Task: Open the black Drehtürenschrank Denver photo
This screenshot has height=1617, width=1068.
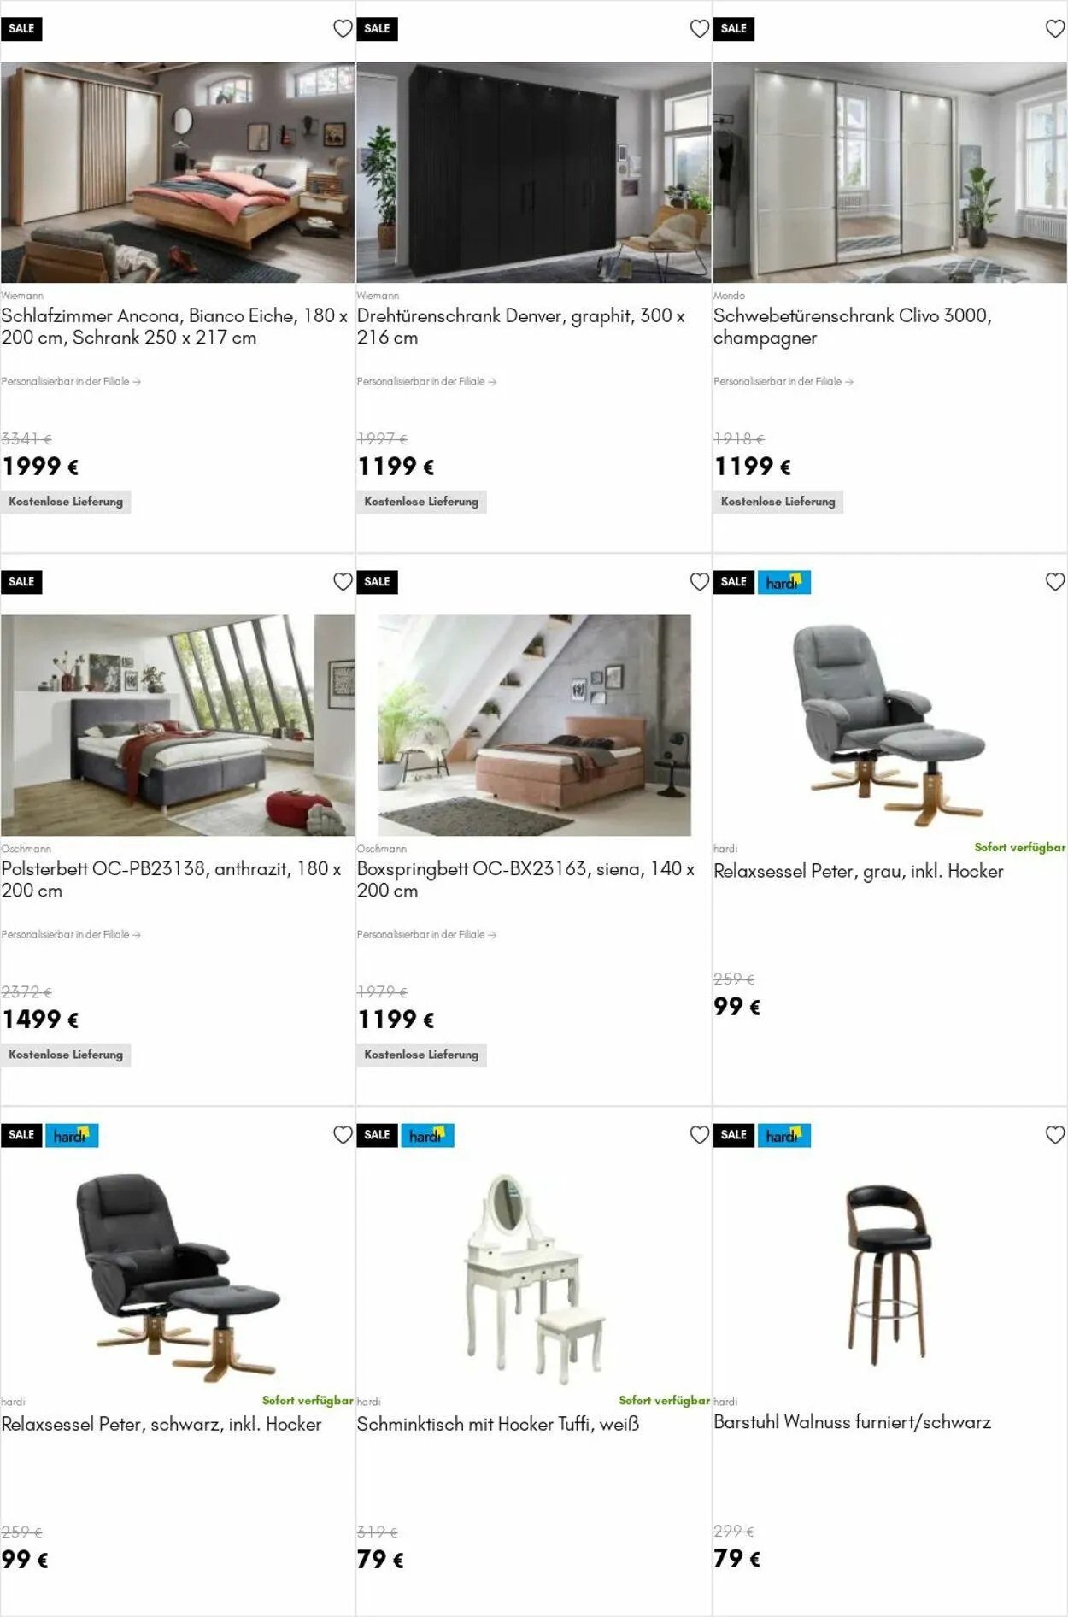Action: [534, 172]
